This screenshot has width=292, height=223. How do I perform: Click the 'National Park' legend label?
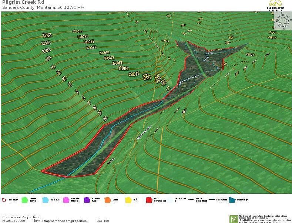96,200
